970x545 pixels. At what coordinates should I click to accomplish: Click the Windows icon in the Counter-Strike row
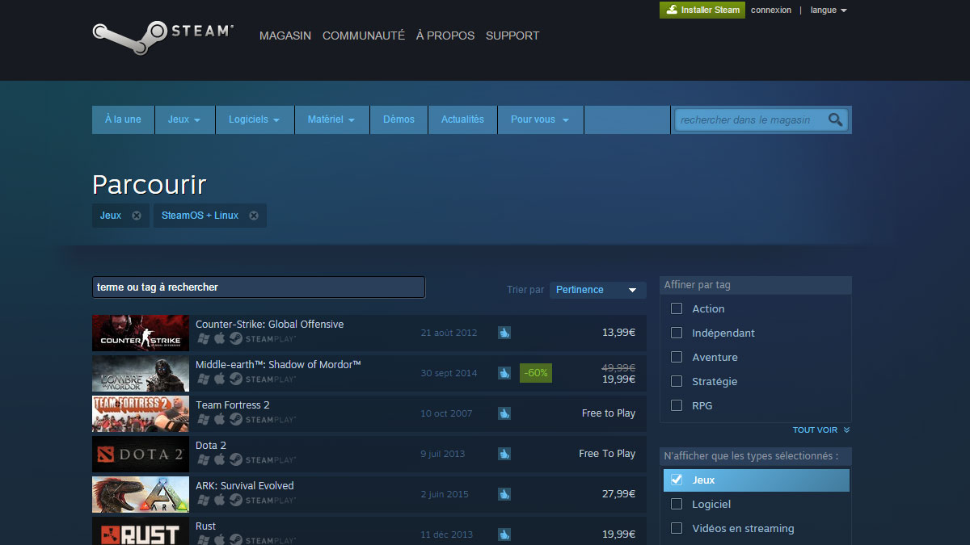[203, 338]
